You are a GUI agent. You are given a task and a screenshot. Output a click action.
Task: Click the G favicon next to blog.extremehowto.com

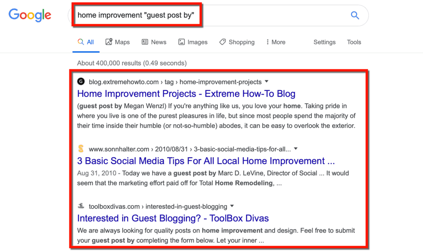80,82
